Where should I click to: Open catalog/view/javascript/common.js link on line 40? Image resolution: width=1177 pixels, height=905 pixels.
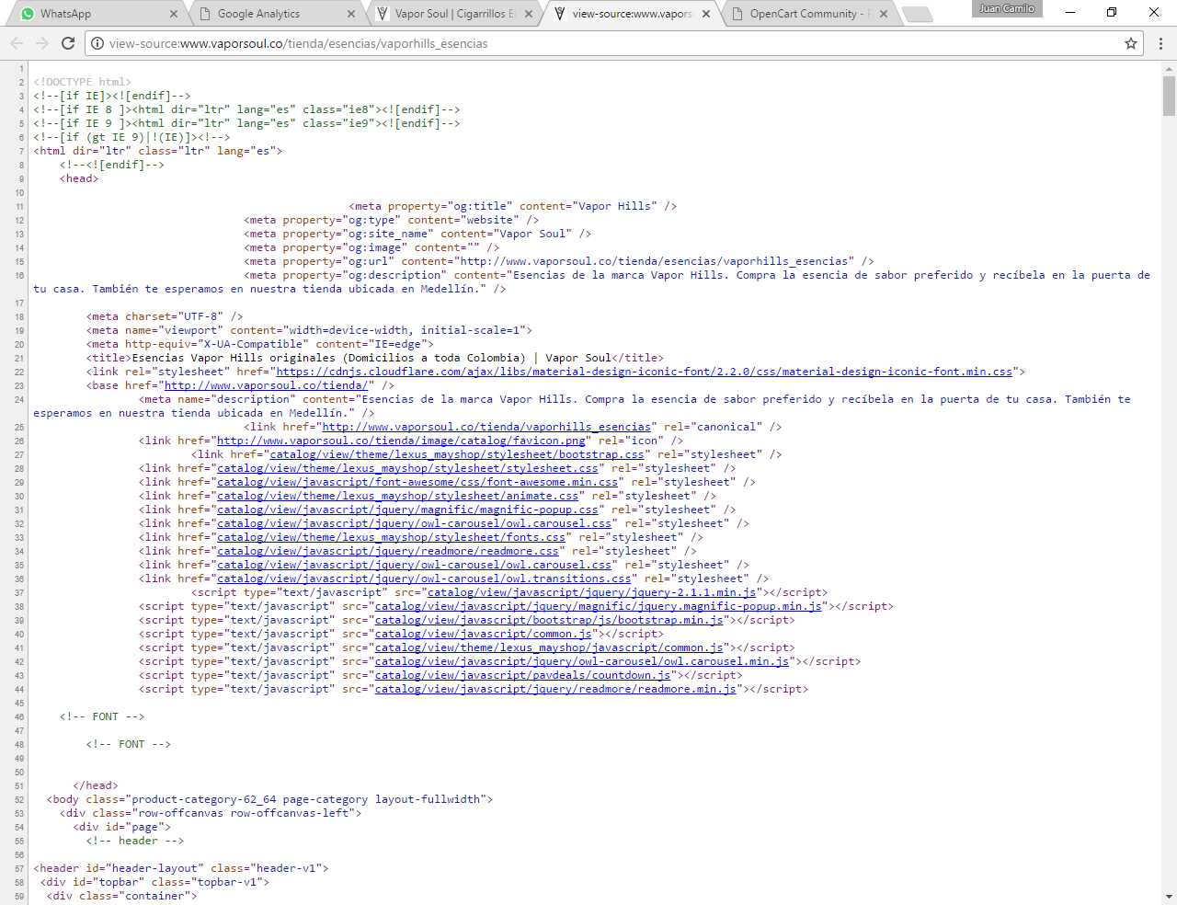[484, 634]
